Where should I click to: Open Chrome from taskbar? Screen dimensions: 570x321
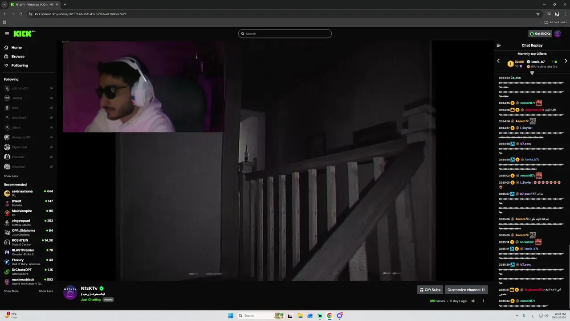(x=330, y=316)
